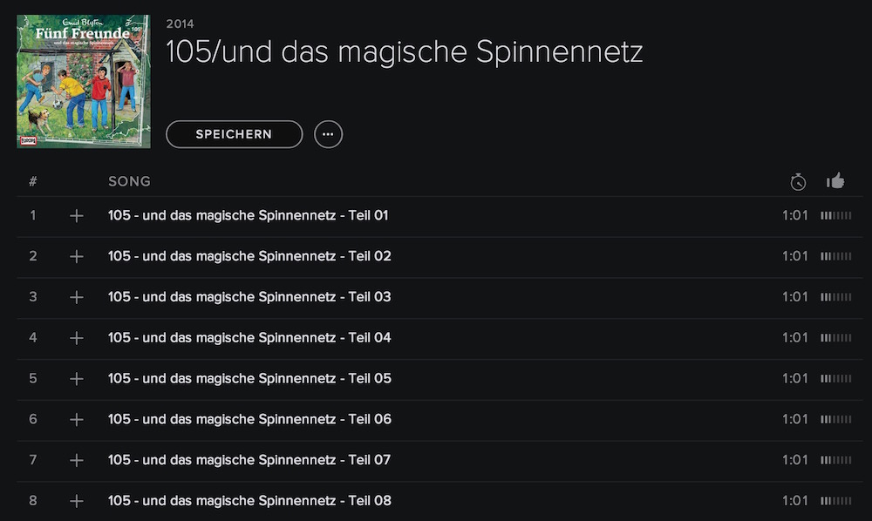Open the Fünf Freunde album cover

click(84, 82)
